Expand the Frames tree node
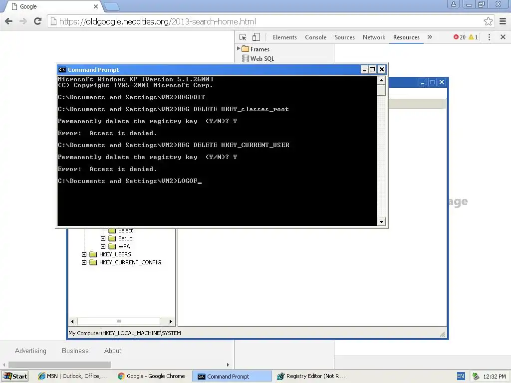 [x=239, y=49]
